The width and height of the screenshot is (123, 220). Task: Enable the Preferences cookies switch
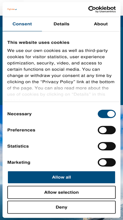(107, 130)
